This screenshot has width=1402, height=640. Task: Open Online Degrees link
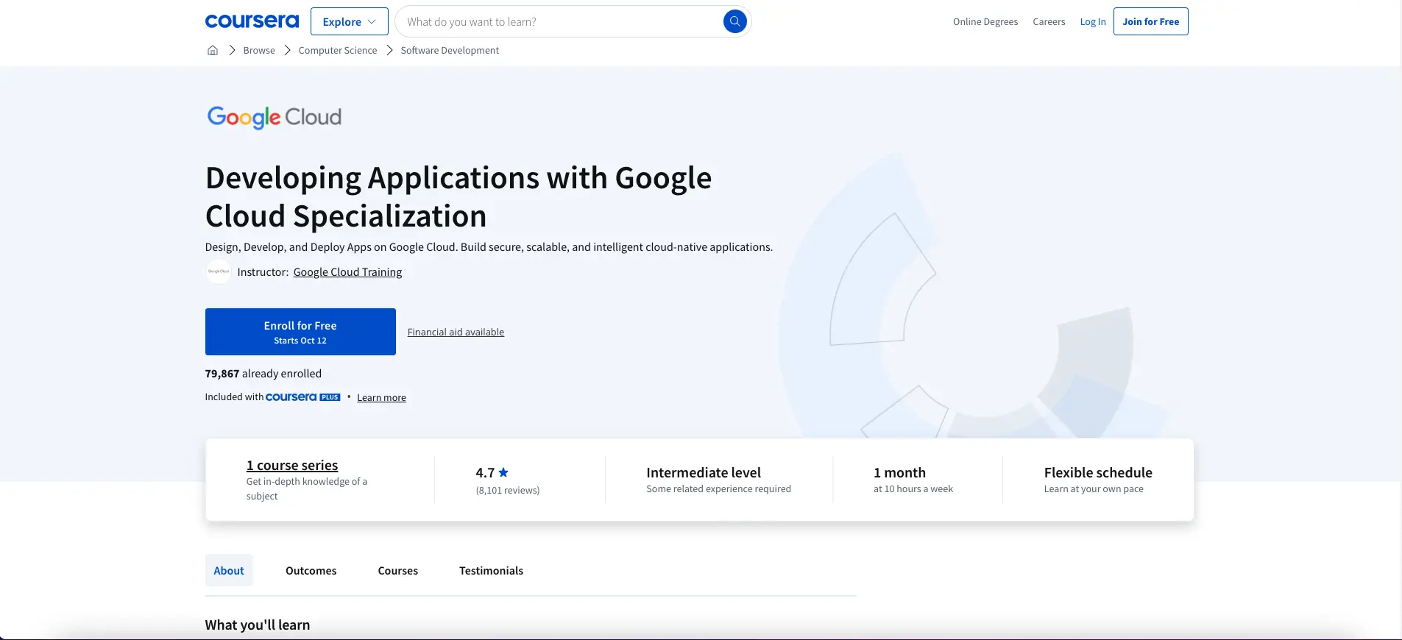[985, 21]
